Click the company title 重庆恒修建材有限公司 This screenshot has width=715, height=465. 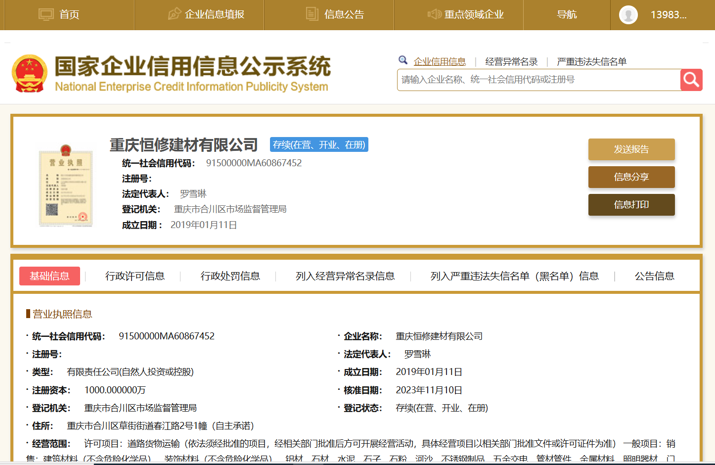tap(184, 145)
